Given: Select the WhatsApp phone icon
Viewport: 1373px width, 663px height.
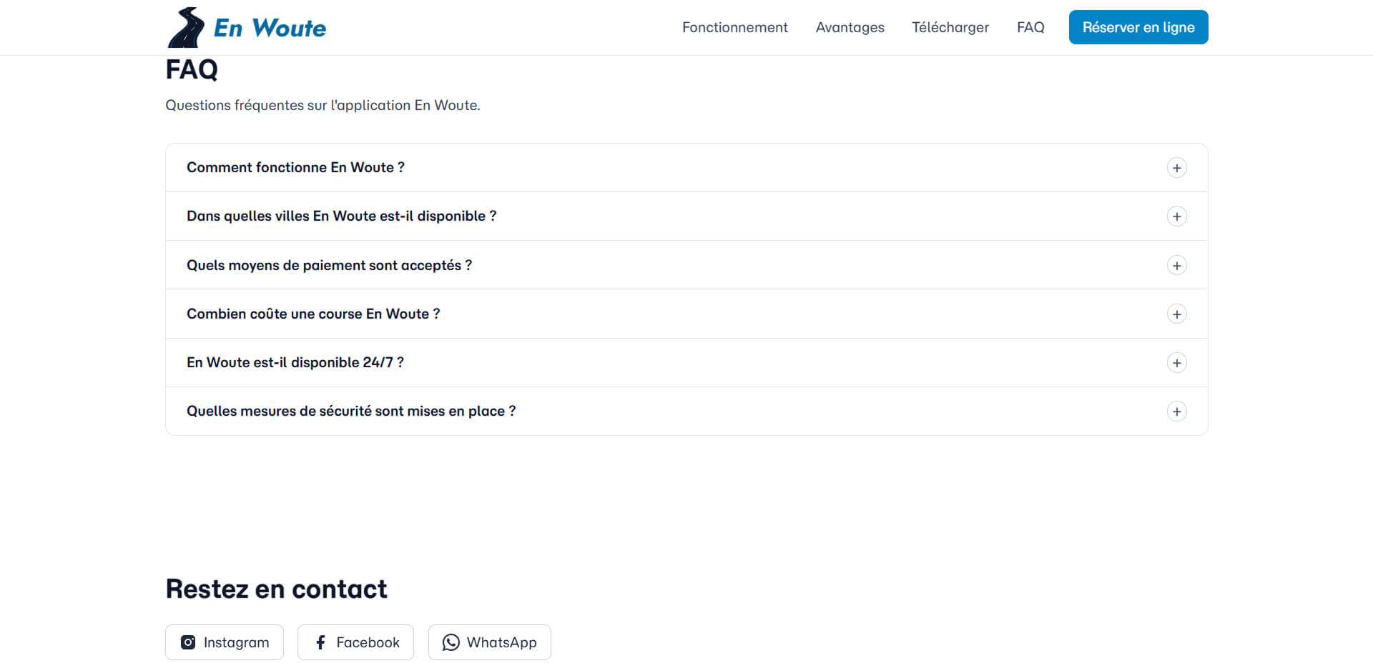Looking at the screenshot, I should [451, 642].
